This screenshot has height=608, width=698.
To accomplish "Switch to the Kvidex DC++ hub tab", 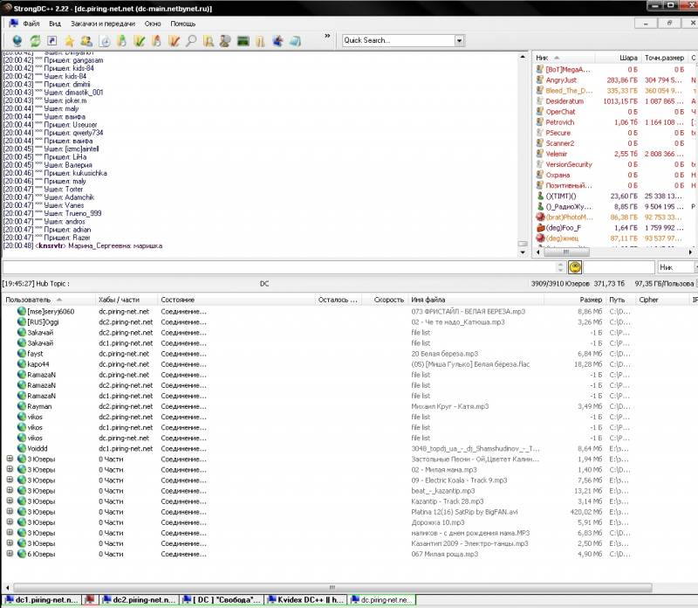I will point(305,600).
